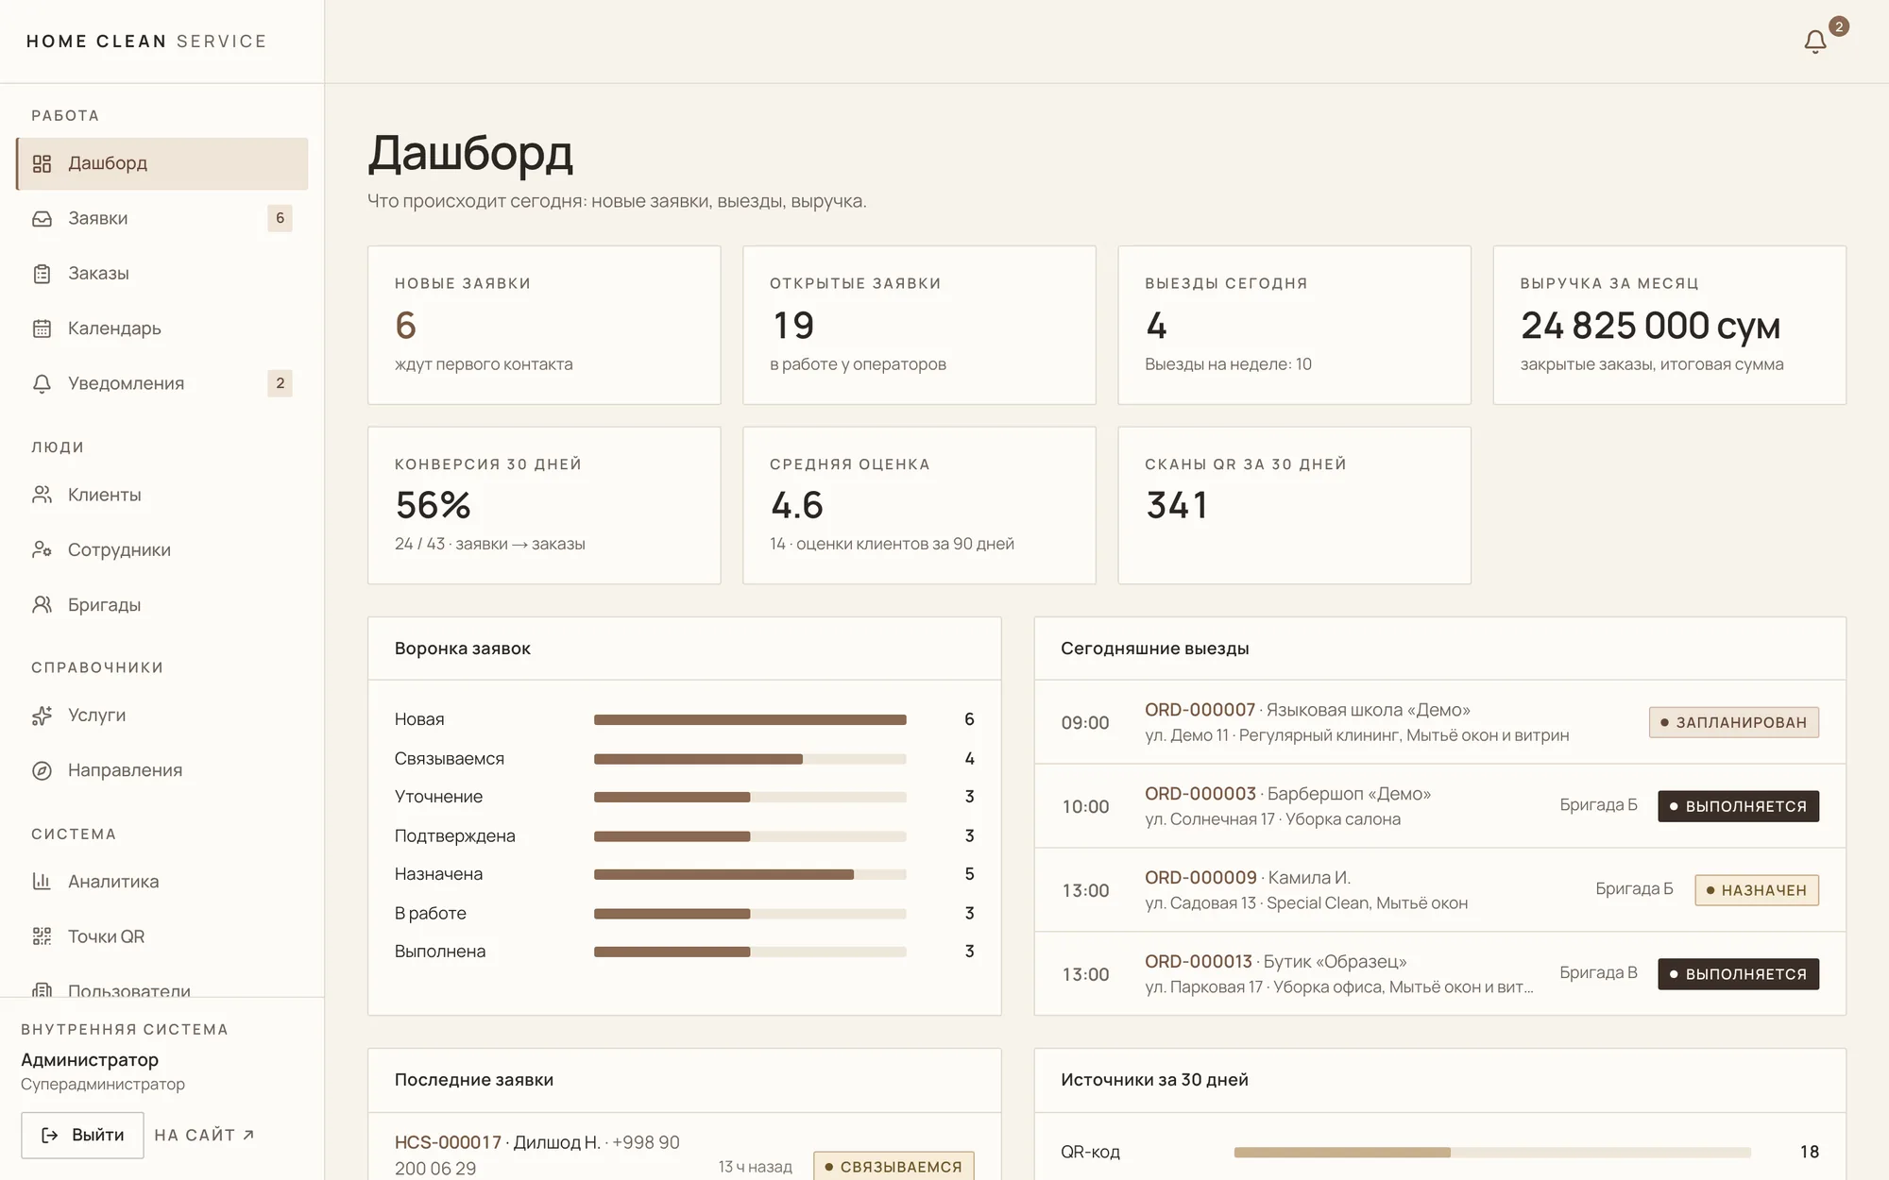
Task: Click the ВЫЕЗДЫ СЕГОДНЯ stat card
Action: [x=1294, y=325]
